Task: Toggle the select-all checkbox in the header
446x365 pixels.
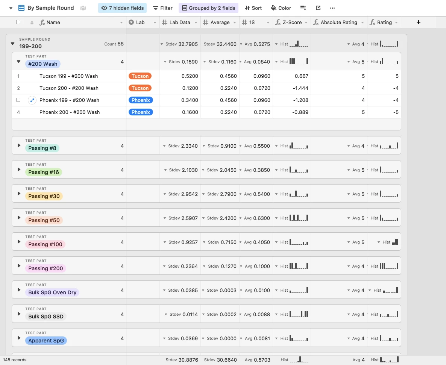Action: (x=18, y=22)
